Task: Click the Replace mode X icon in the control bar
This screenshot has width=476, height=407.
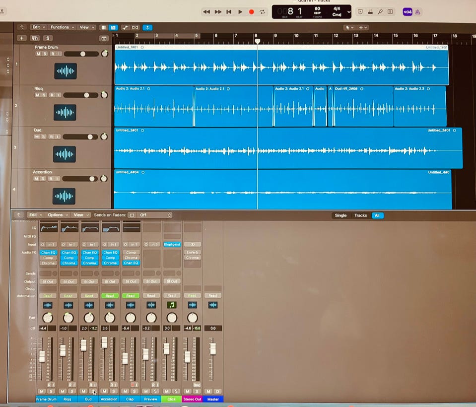Action: [360, 12]
